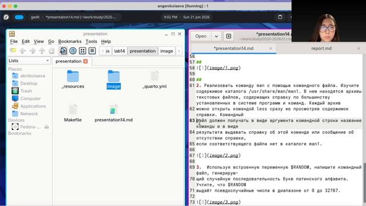This screenshot has height=206, width=366.
Task: Click the file manager window icon in titlebar
Action: click(x=12, y=34)
